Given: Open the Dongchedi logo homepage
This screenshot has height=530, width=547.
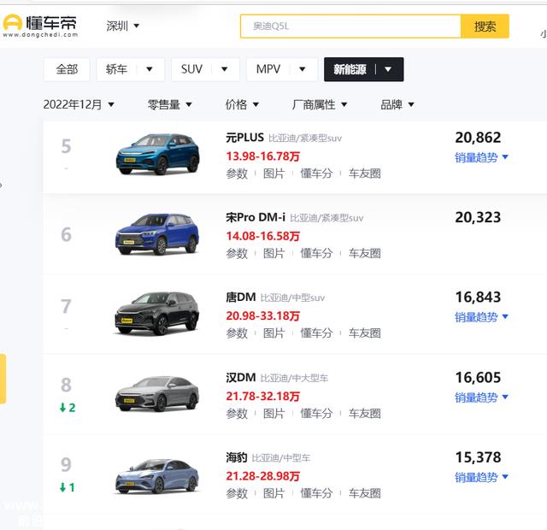Looking at the screenshot, I should pos(40,26).
